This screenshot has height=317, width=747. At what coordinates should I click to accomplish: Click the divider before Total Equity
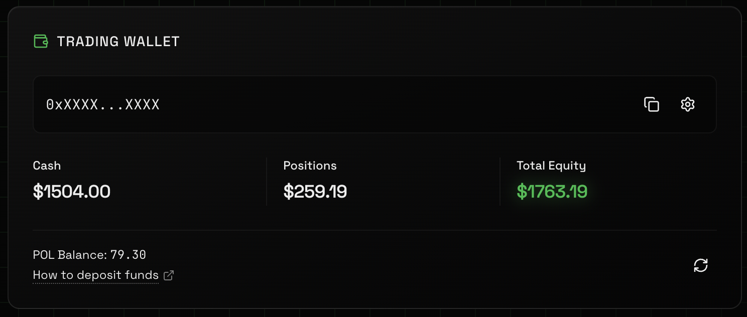point(500,182)
